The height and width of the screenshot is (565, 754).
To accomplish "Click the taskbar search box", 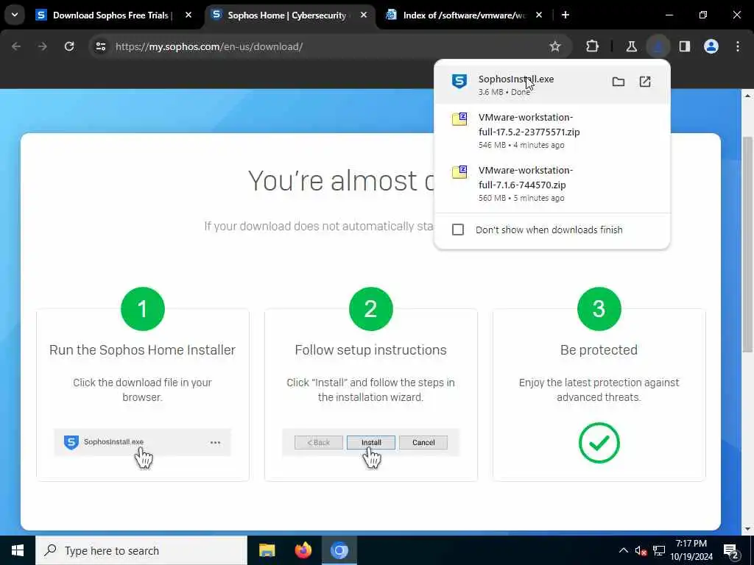I will [x=141, y=550].
